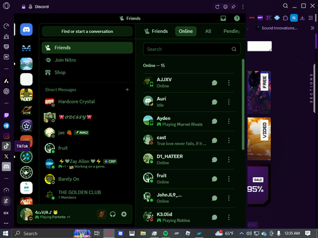
Task: Open more options for cast
Action: coord(229,140)
